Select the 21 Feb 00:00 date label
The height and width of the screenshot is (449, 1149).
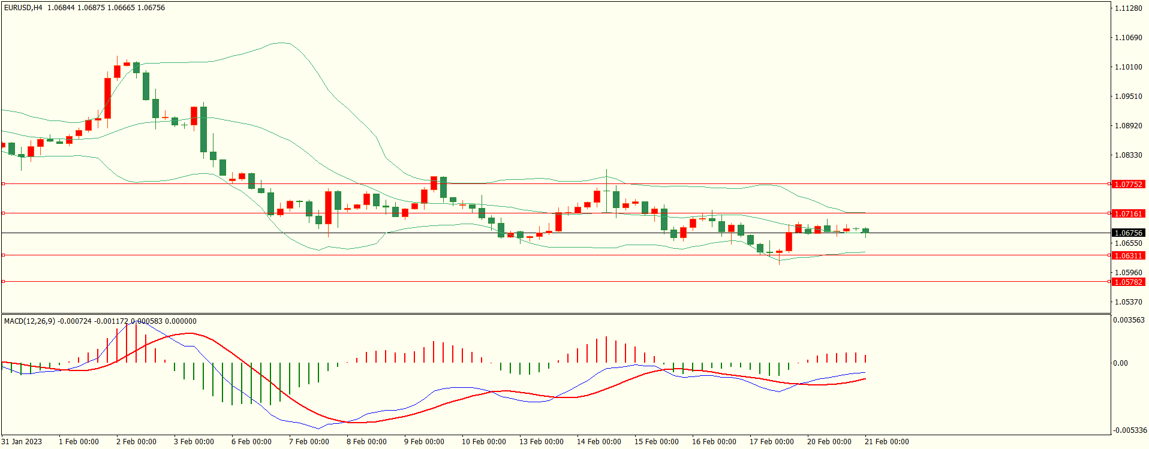(x=886, y=442)
